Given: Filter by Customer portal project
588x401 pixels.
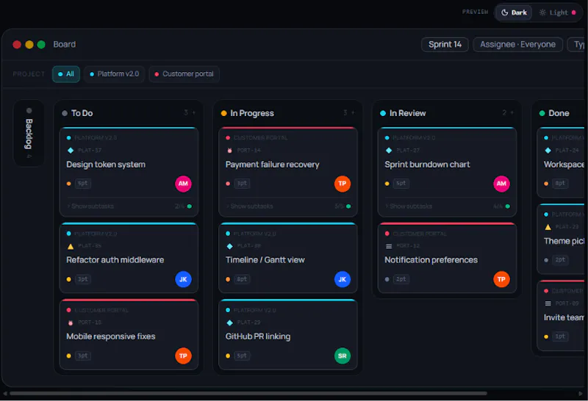Looking at the screenshot, I should click(x=184, y=74).
